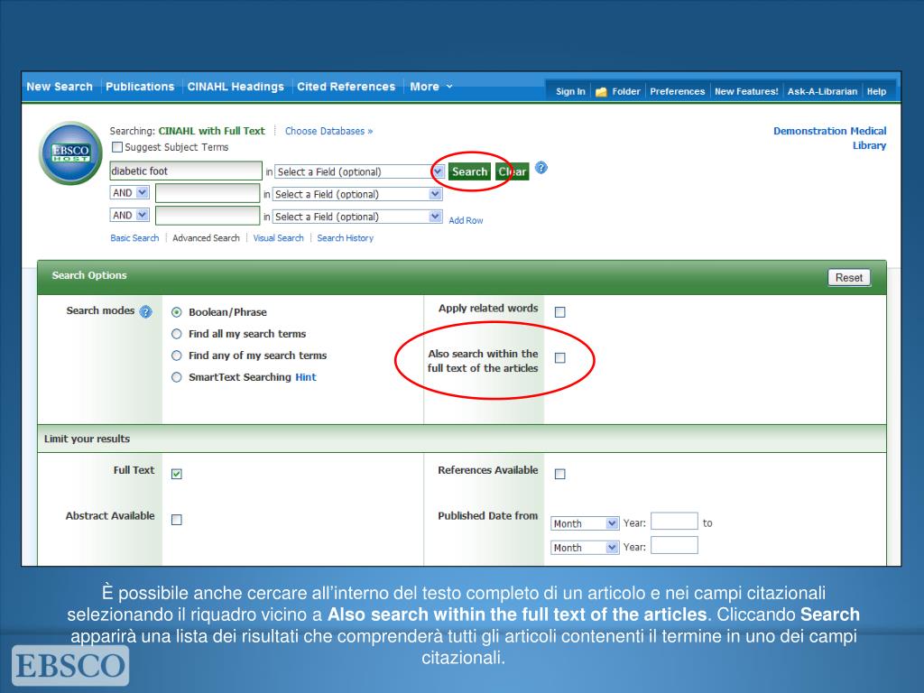Enable Suggest Subject Terms checkbox
This screenshot has height=693, width=924.
[x=117, y=147]
